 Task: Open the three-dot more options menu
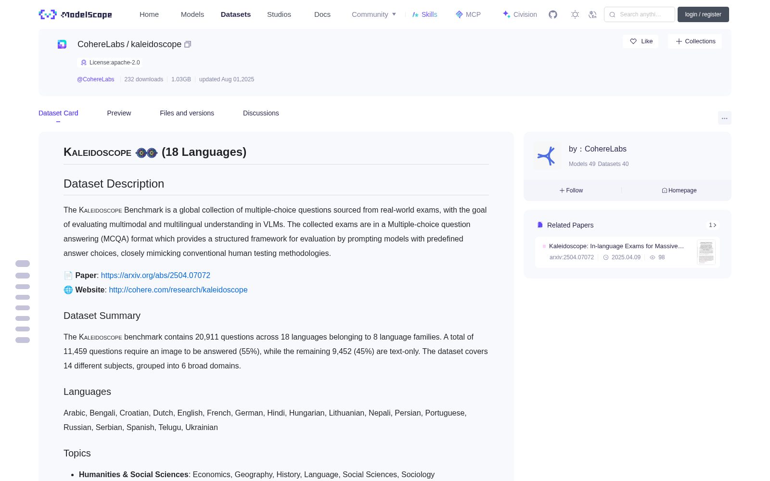coord(725,118)
